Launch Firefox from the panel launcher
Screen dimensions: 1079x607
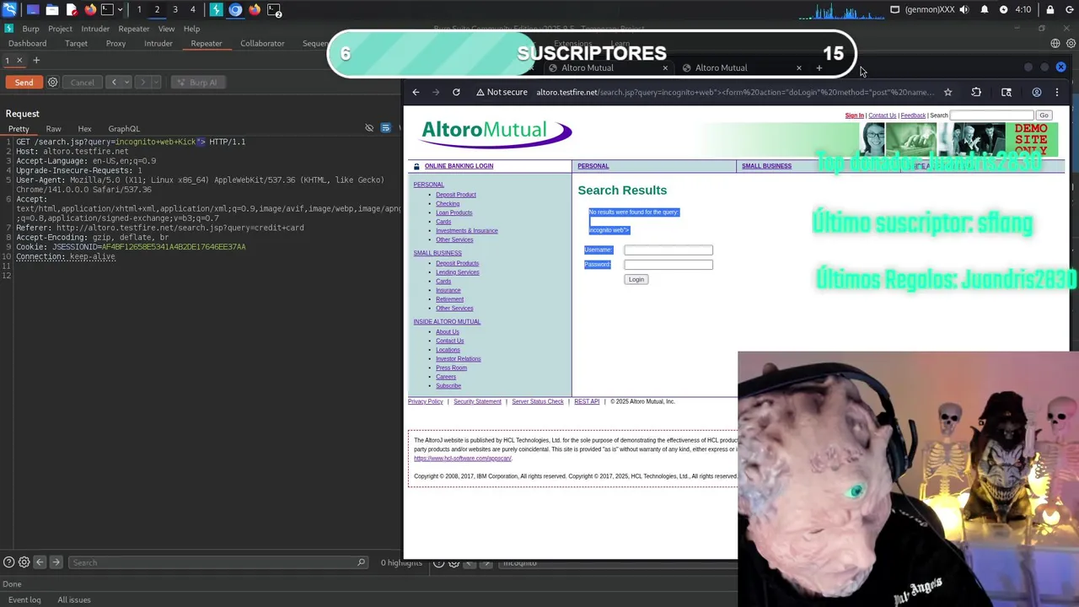90,10
